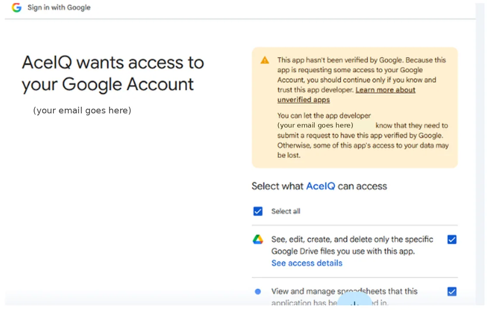Open Learn more about unverified apps link

(346, 95)
